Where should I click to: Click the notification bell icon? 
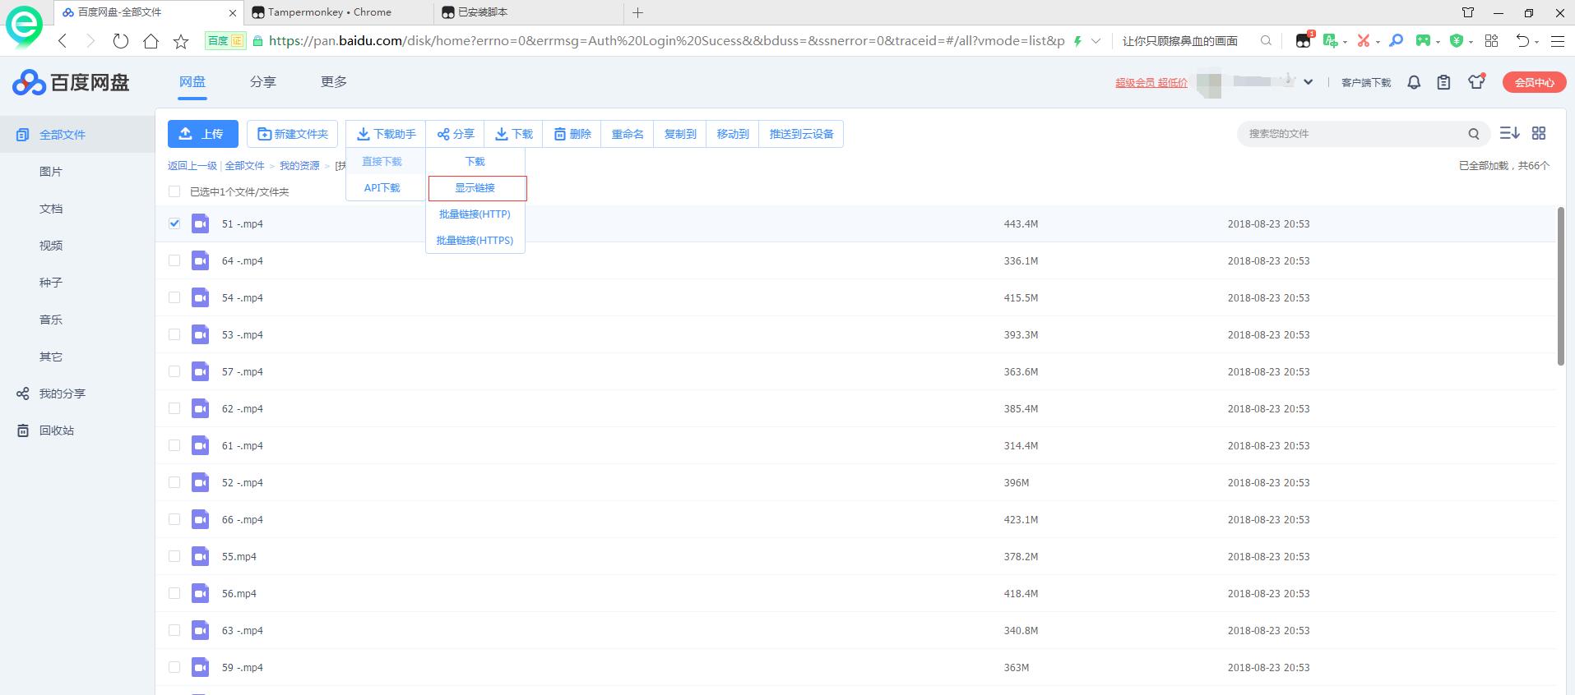coord(1414,82)
